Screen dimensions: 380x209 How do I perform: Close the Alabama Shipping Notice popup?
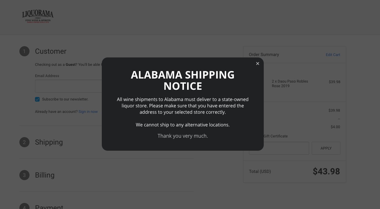(x=257, y=64)
